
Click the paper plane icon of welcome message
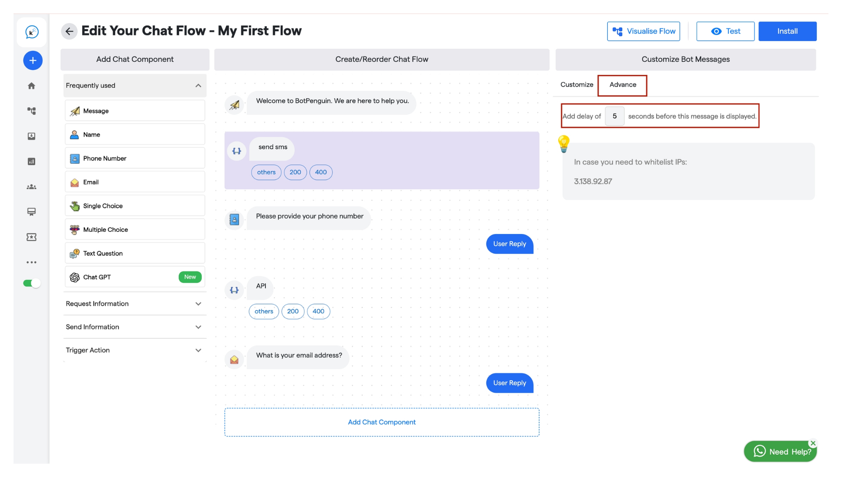(234, 105)
